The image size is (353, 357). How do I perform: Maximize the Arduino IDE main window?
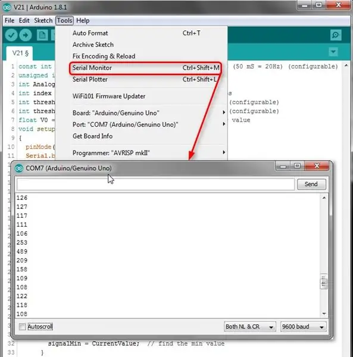click(x=319, y=5)
